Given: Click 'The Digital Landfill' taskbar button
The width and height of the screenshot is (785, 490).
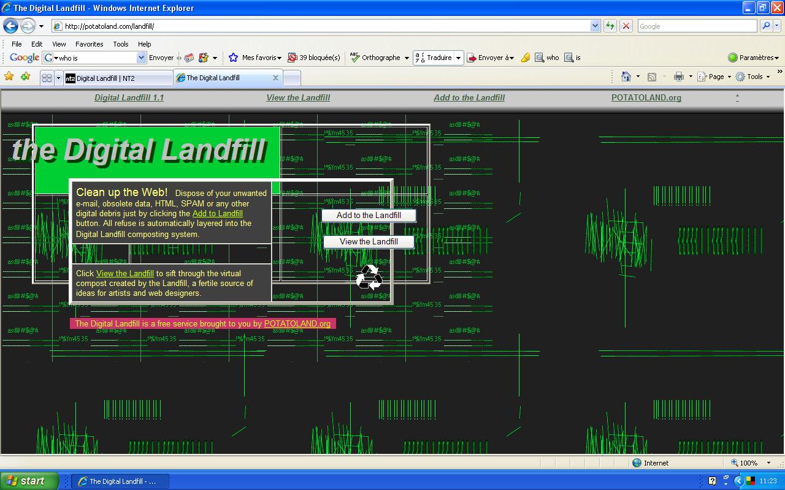Looking at the screenshot, I should coord(120,481).
